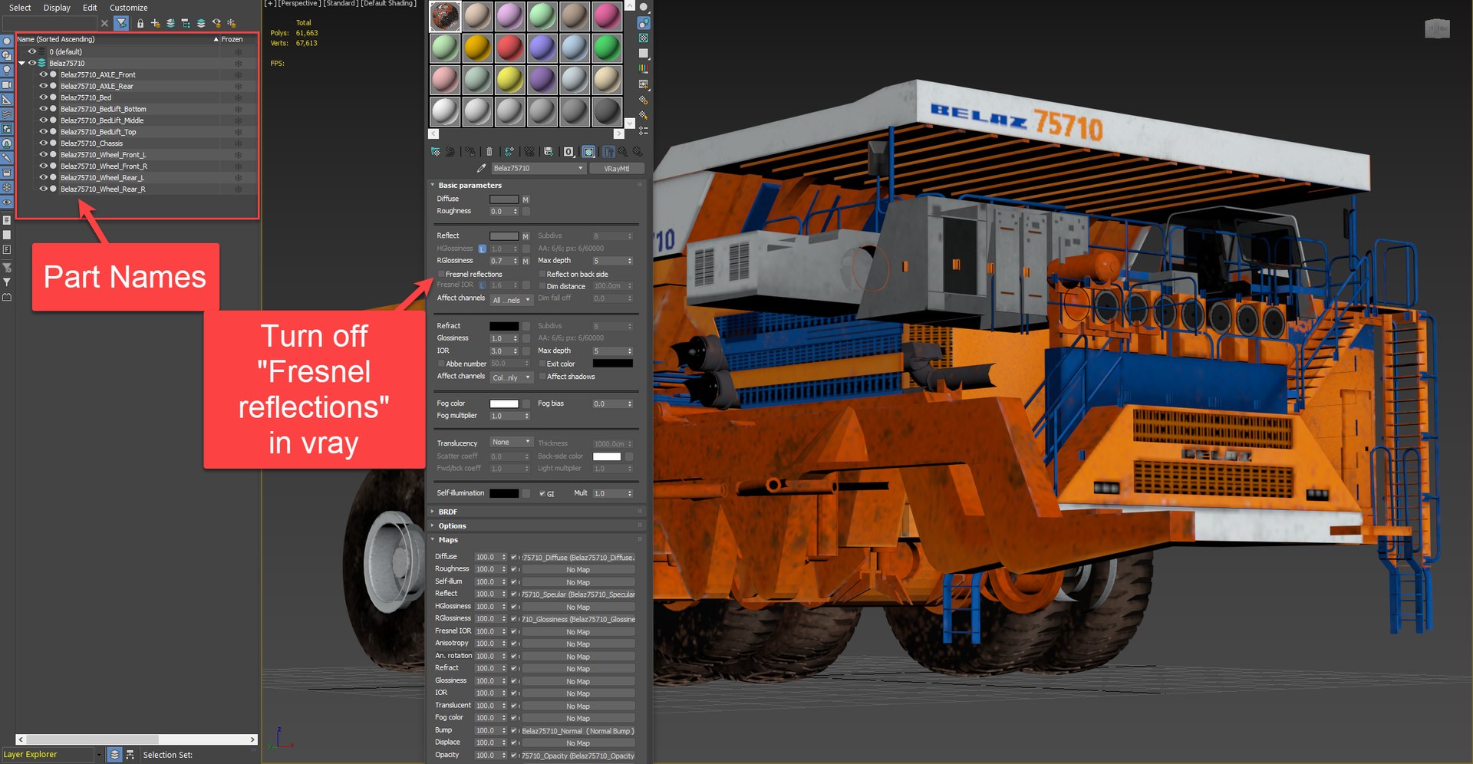Toggle Dim distance checkbox
The height and width of the screenshot is (764, 1473).
coord(542,286)
